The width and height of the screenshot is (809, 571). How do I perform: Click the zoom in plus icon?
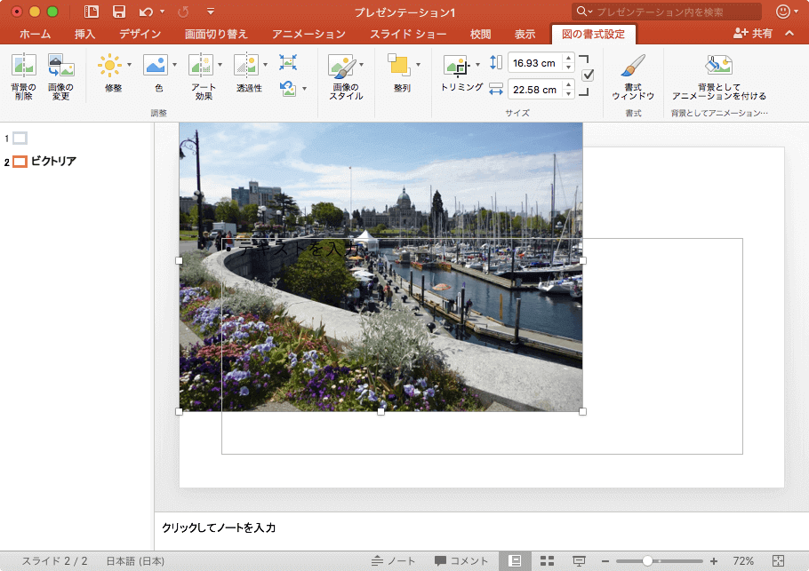pos(714,561)
